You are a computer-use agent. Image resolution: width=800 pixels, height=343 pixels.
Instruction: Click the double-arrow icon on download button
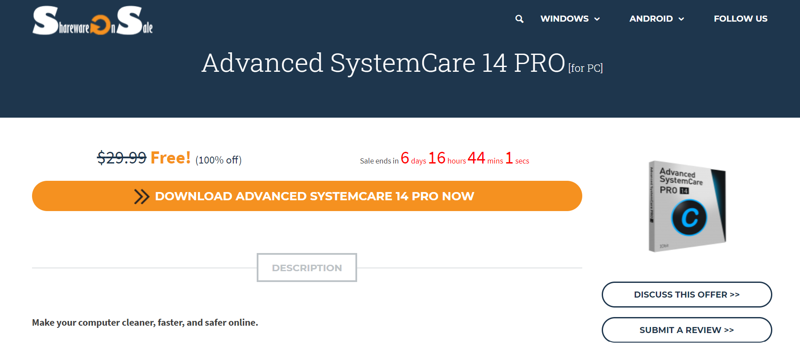(142, 196)
